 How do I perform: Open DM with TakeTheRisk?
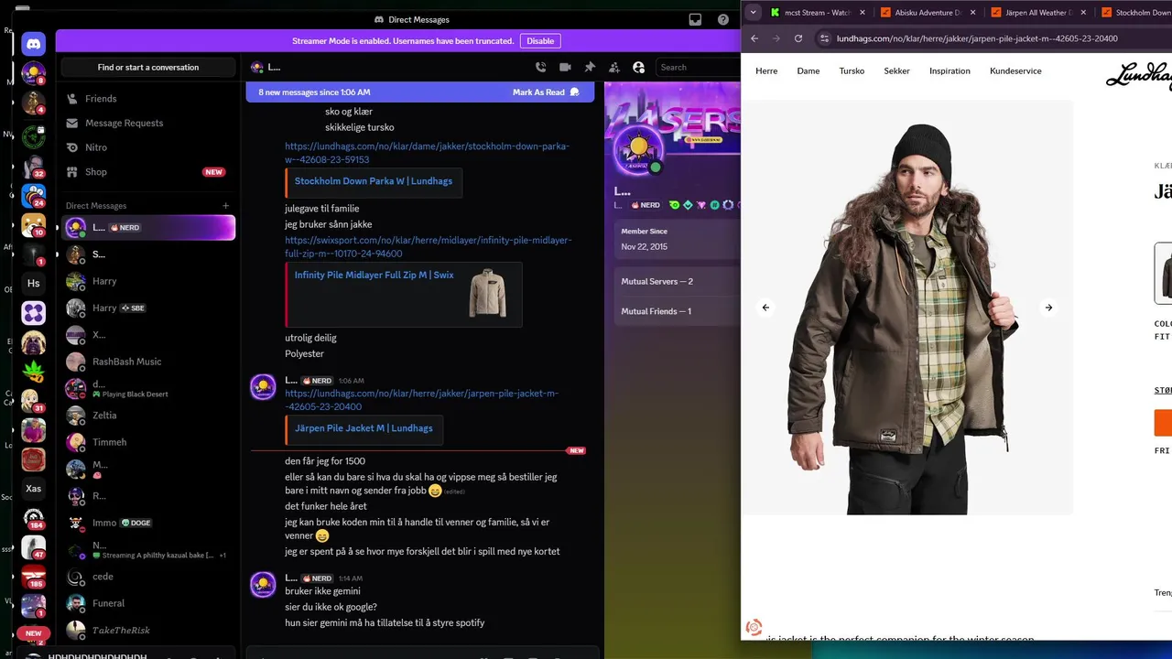point(148,630)
